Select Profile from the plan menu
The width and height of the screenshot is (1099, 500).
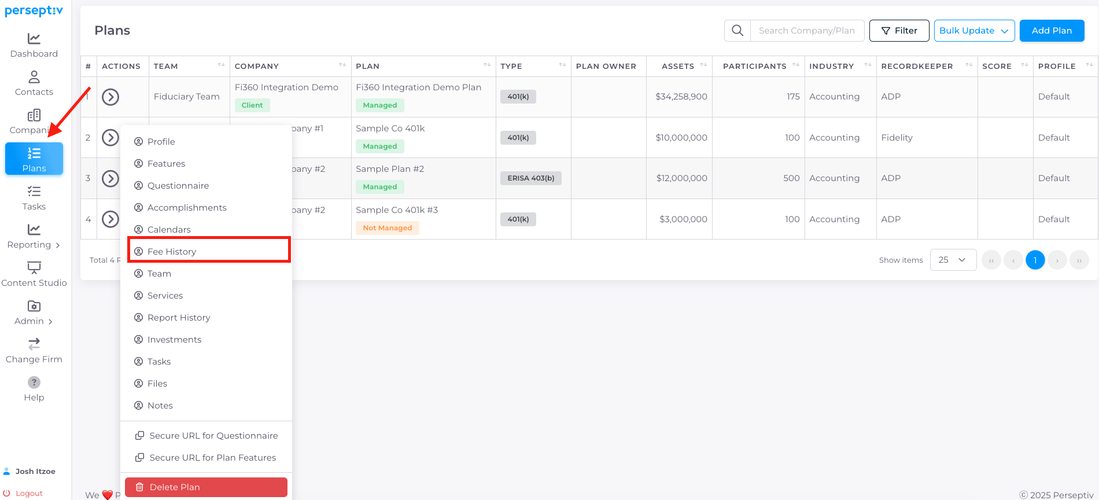[x=206, y=142]
